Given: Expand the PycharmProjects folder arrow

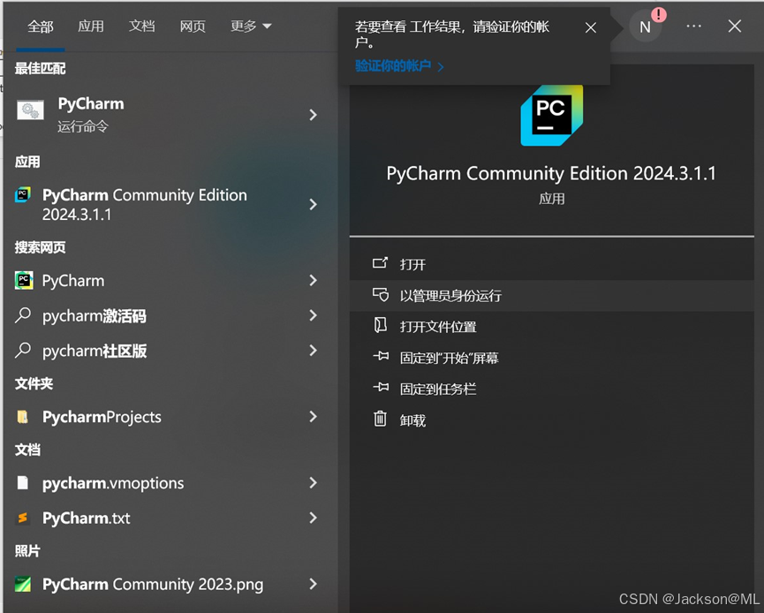Looking at the screenshot, I should click(314, 417).
